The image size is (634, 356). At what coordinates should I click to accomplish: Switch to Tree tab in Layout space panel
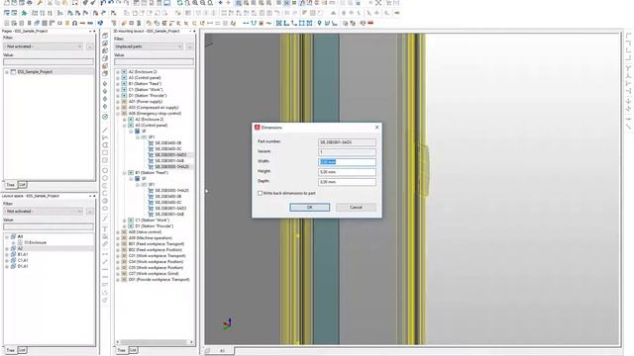(x=11, y=350)
